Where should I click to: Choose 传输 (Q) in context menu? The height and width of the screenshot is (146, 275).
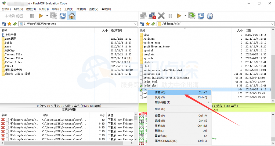(x=179, y=92)
